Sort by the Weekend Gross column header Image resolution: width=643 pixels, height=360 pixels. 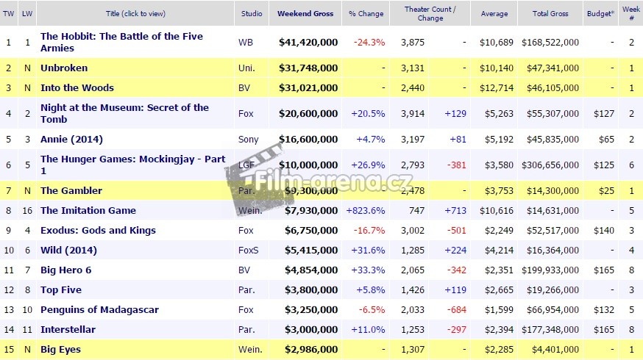(x=305, y=13)
